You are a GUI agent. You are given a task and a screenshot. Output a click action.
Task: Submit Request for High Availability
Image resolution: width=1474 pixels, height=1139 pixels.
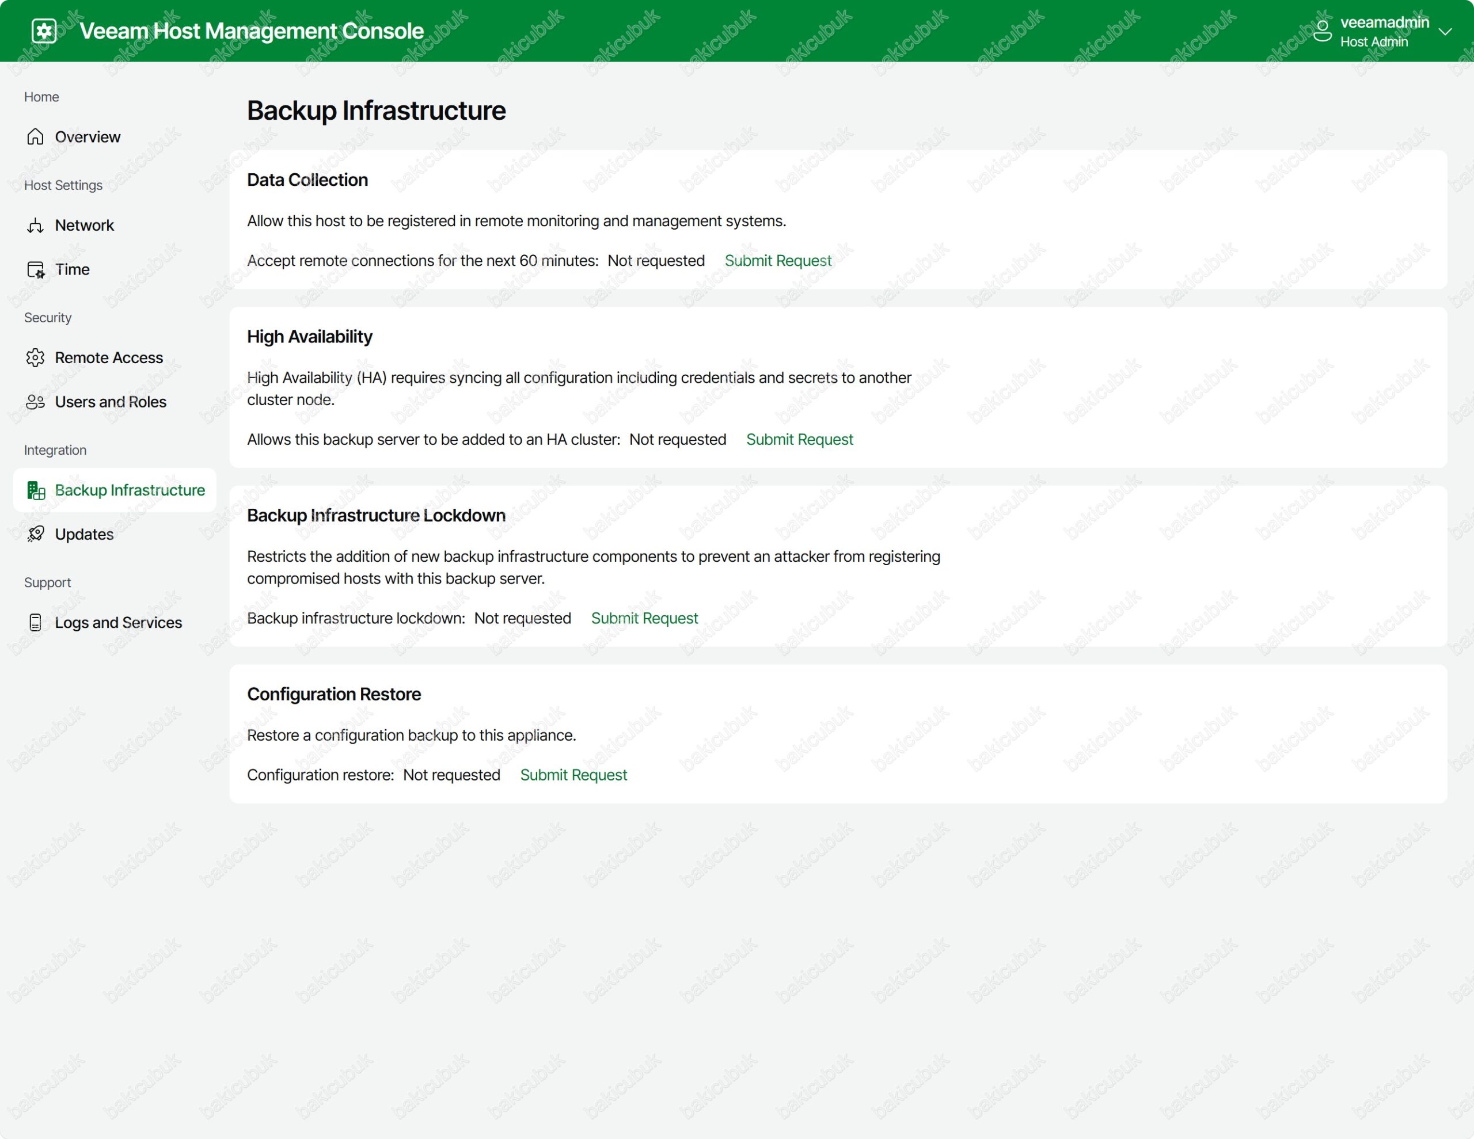tap(799, 440)
